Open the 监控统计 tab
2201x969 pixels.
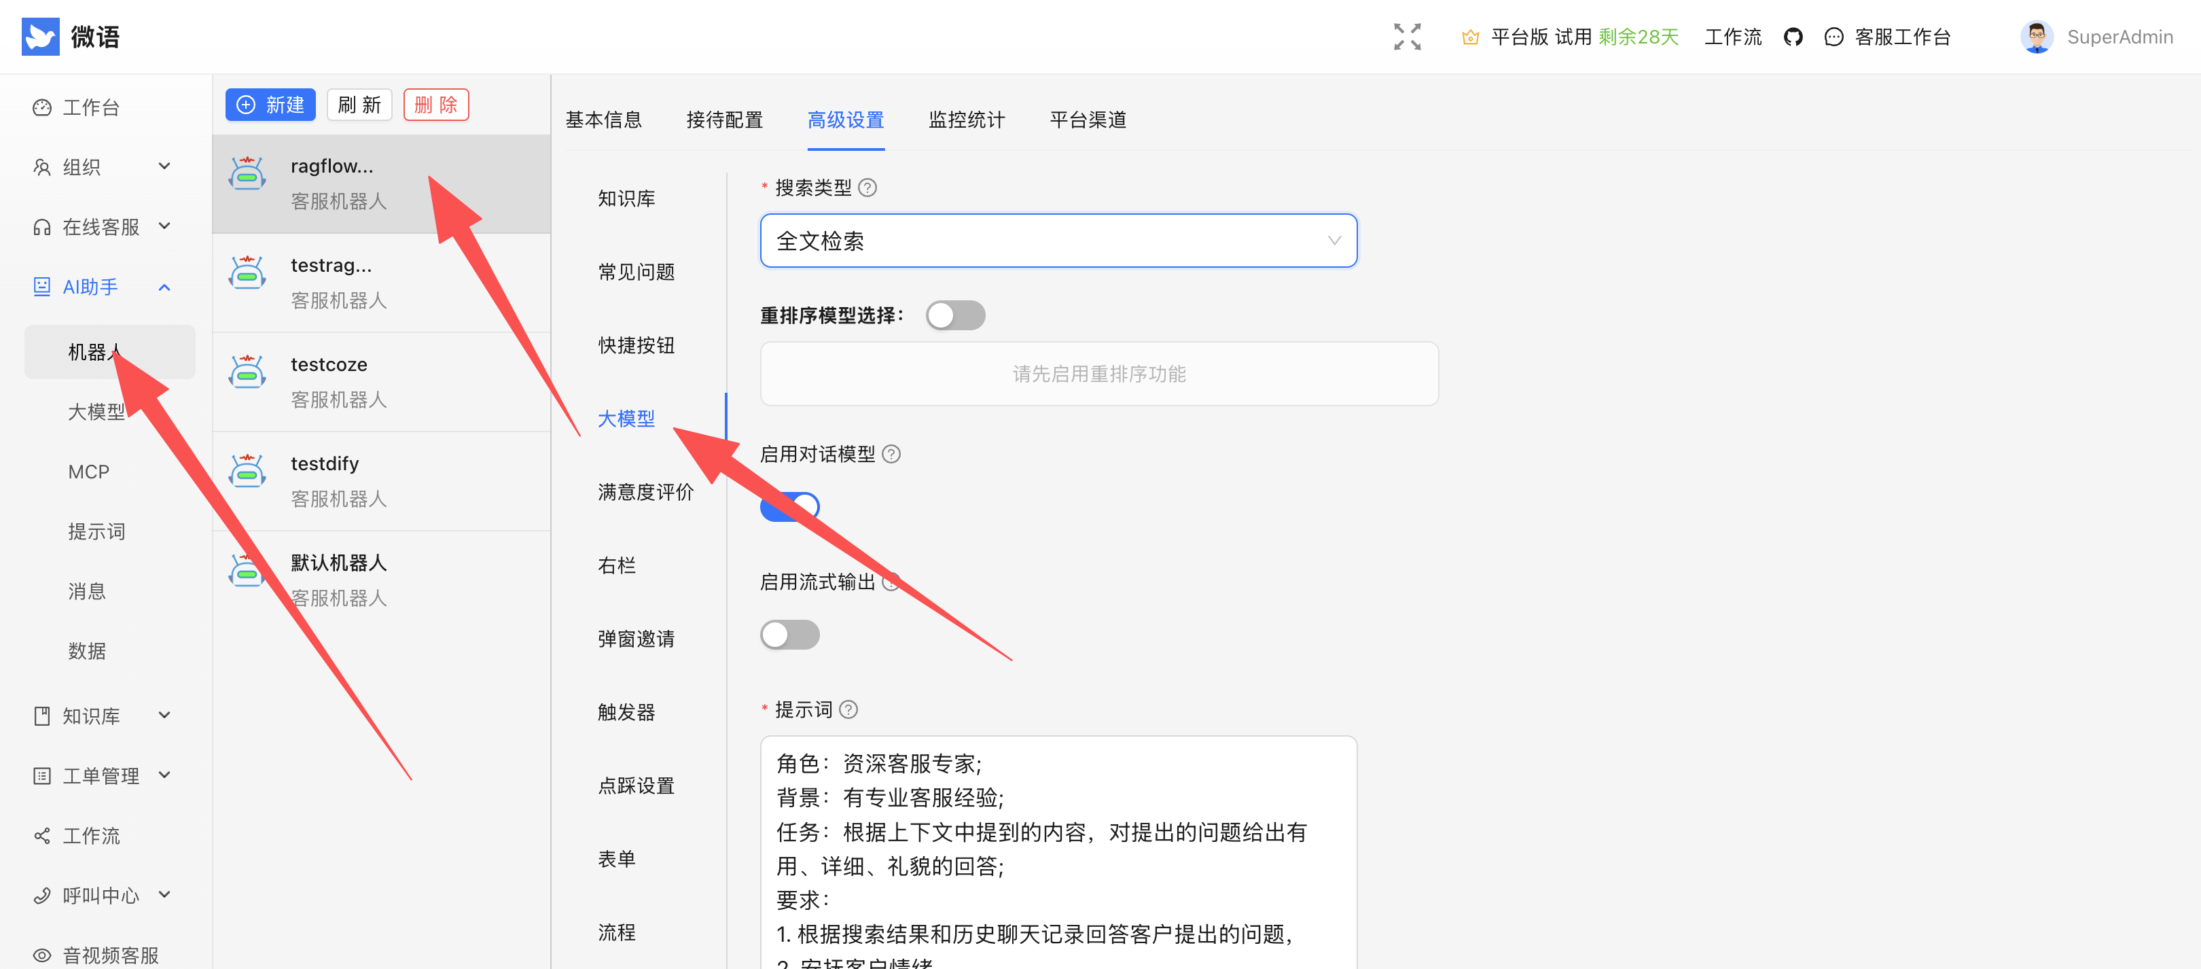click(x=967, y=120)
